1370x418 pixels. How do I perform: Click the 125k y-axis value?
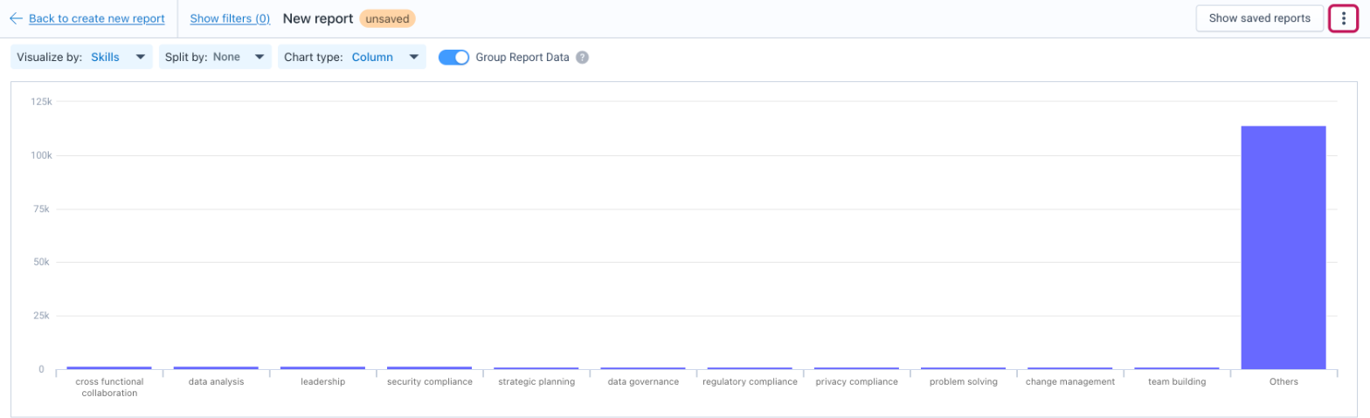click(x=42, y=102)
